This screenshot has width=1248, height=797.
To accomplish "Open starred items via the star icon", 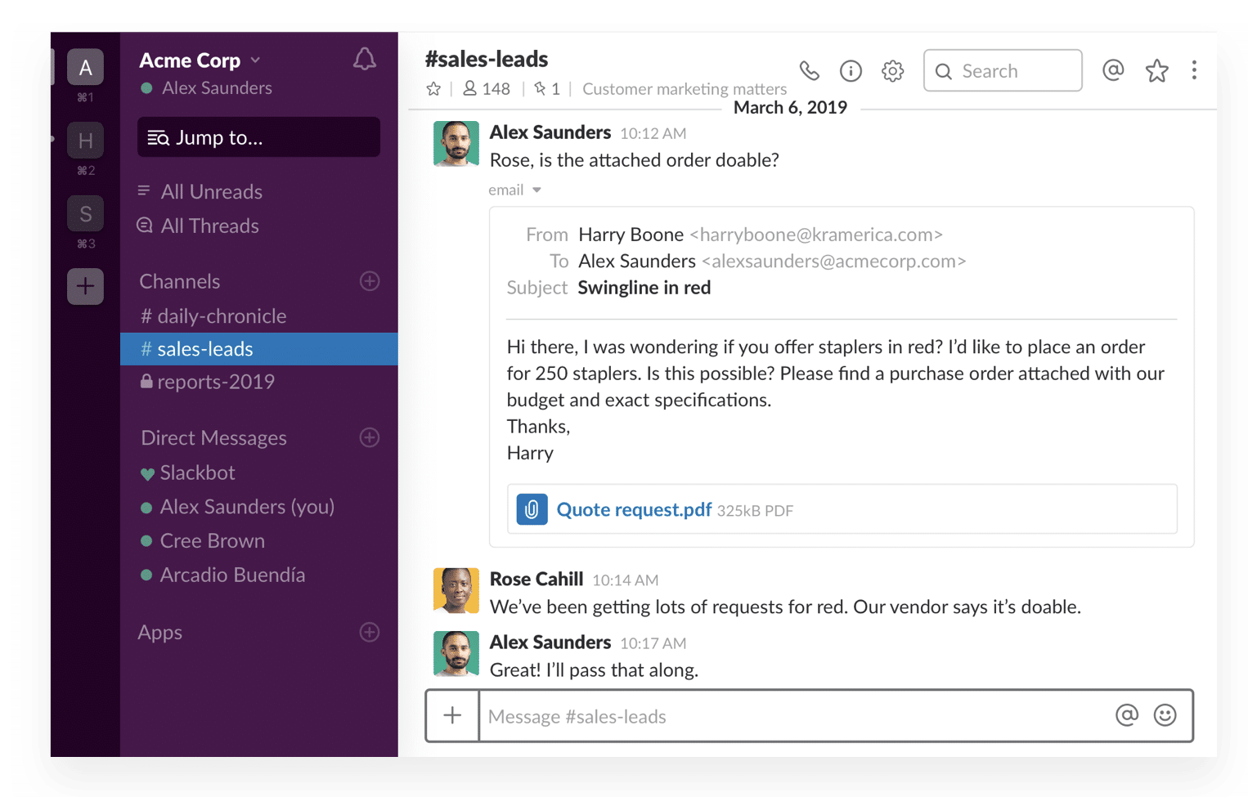I will 1156,71.
